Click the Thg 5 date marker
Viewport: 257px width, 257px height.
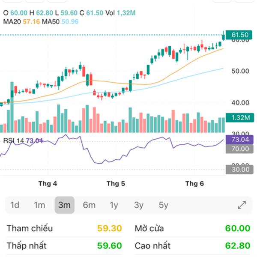pos(116,184)
